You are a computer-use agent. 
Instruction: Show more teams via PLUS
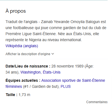click(66, 86)
